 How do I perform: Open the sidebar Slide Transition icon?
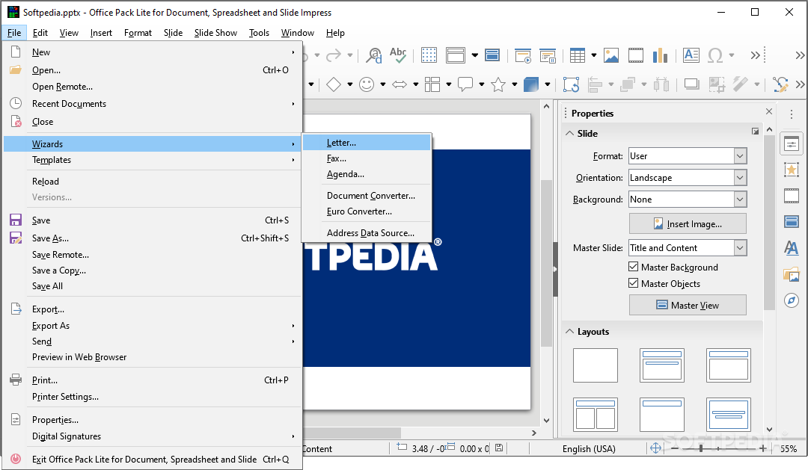(792, 196)
